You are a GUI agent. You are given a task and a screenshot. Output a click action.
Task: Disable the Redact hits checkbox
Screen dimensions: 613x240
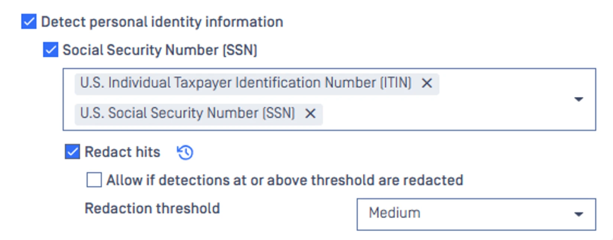(x=72, y=152)
